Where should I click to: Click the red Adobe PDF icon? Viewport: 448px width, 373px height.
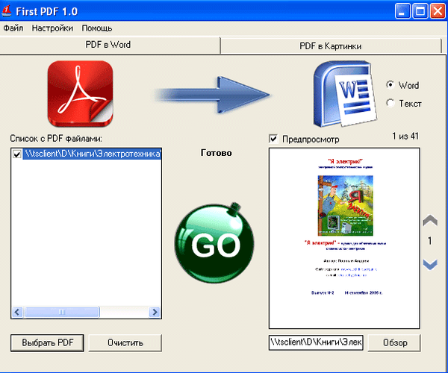pyautogui.click(x=81, y=93)
